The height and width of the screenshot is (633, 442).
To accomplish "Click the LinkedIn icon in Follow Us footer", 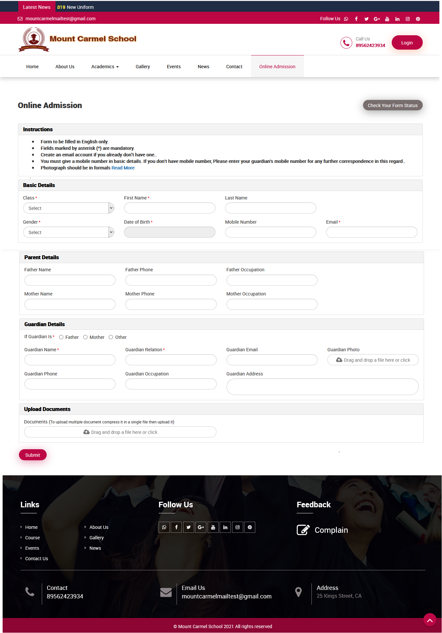I will (x=225, y=527).
